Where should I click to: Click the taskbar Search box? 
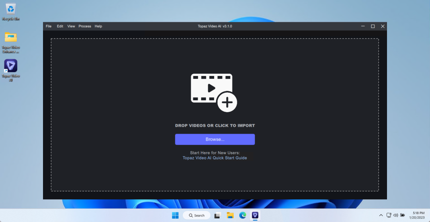click(x=197, y=215)
